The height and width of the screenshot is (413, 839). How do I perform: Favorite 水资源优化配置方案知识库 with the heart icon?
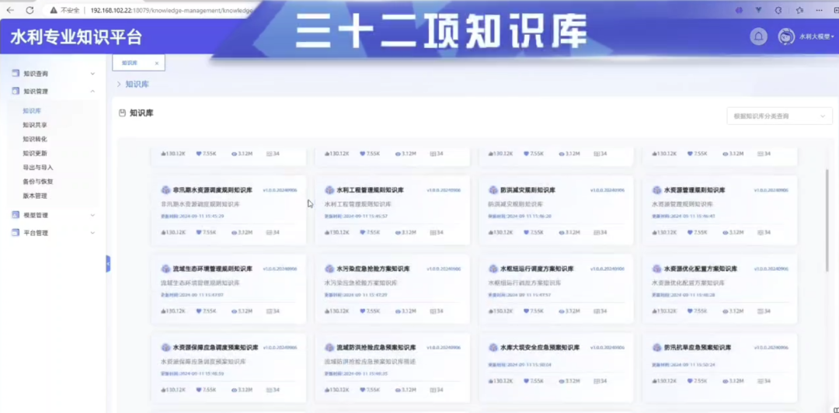pyautogui.click(x=690, y=311)
